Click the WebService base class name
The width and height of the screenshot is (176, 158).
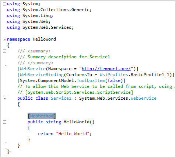(144, 98)
